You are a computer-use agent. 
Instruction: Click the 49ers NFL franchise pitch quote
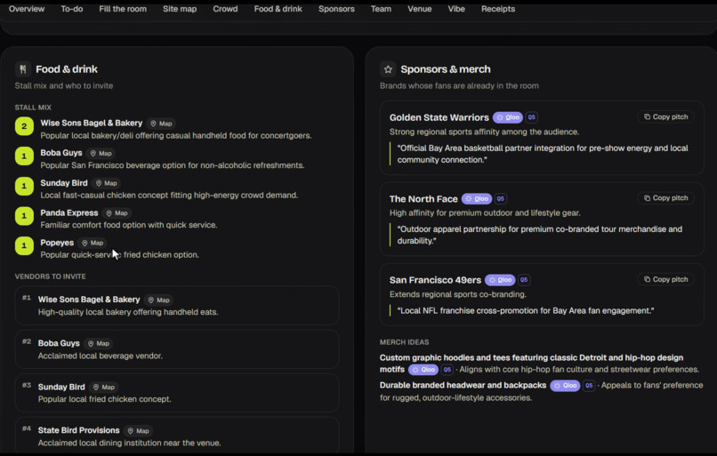[x=526, y=311]
